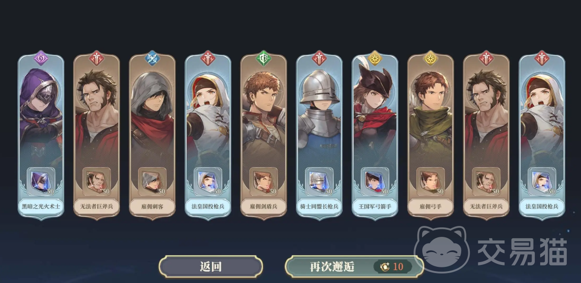
Task: Select the shard icon of 黑暗之光火术士
Action: point(41,181)
